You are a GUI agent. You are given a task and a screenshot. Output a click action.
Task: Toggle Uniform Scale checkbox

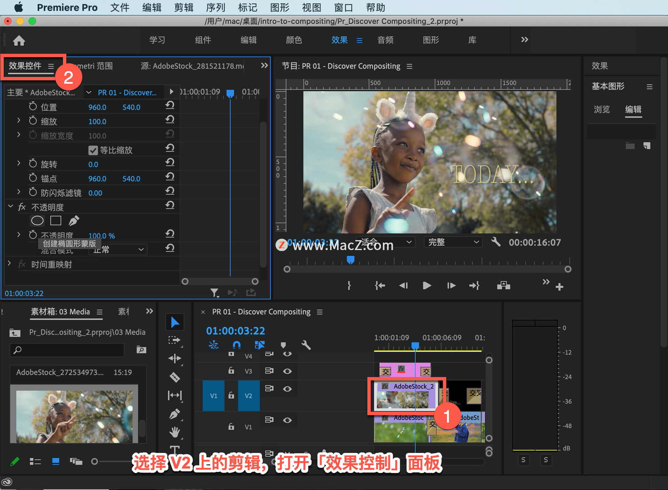pos(93,150)
